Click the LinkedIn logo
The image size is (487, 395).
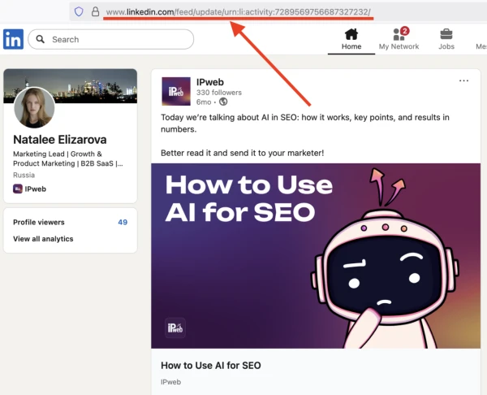(13, 39)
